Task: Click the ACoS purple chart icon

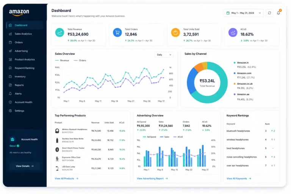Action: pyautogui.click(x=233, y=33)
